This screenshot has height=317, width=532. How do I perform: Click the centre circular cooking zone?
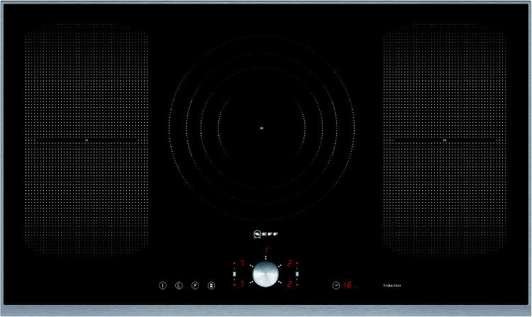[262, 128]
